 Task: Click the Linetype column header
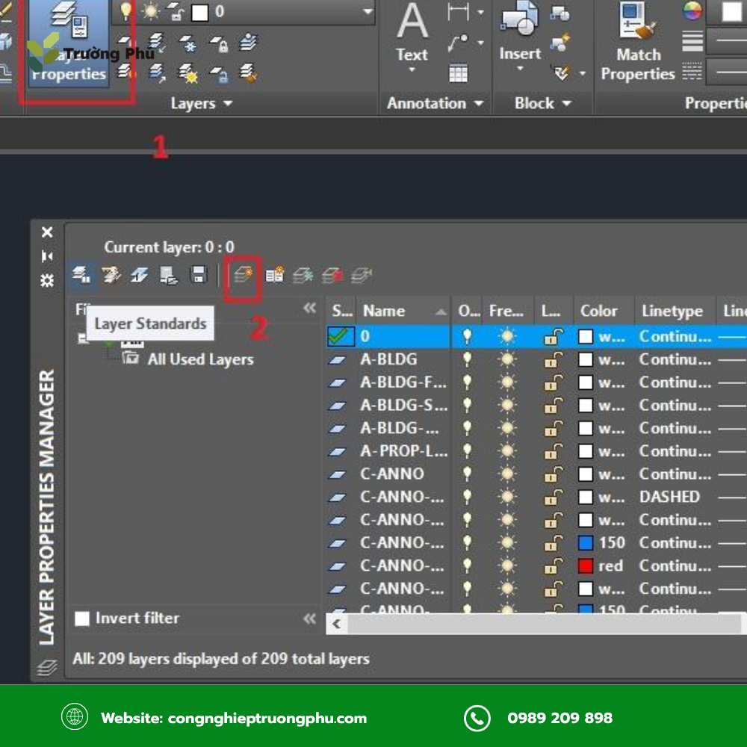[675, 311]
